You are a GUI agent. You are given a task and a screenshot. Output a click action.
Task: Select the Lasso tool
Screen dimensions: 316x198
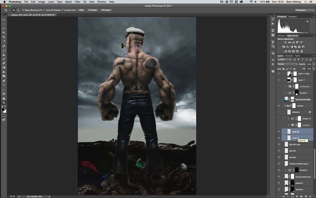tap(4, 28)
